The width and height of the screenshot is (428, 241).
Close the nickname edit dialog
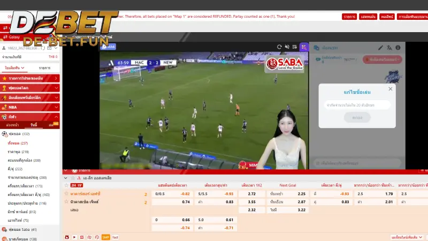(391, 89)
